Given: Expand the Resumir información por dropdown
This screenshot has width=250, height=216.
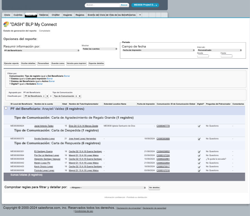Looking at the screenshot, I should click(x=41, y=50).
